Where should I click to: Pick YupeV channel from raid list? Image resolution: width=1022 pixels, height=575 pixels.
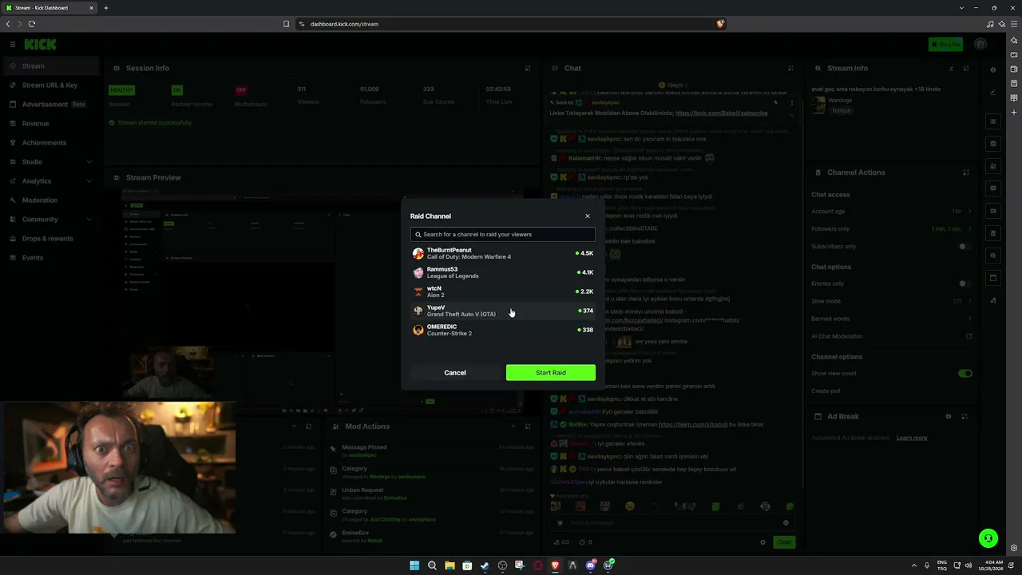tap(503, 311)
